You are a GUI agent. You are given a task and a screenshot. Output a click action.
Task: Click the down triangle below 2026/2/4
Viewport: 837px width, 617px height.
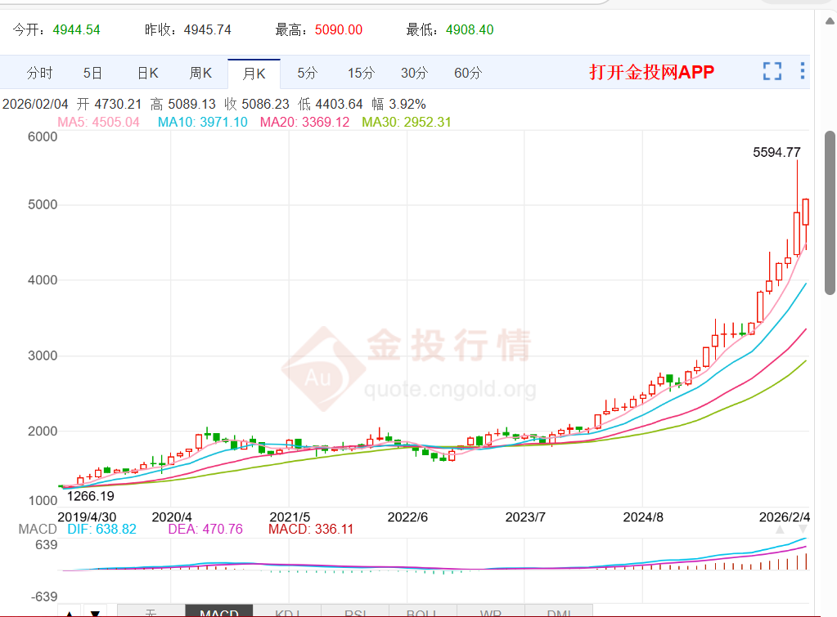pos(803,530)
